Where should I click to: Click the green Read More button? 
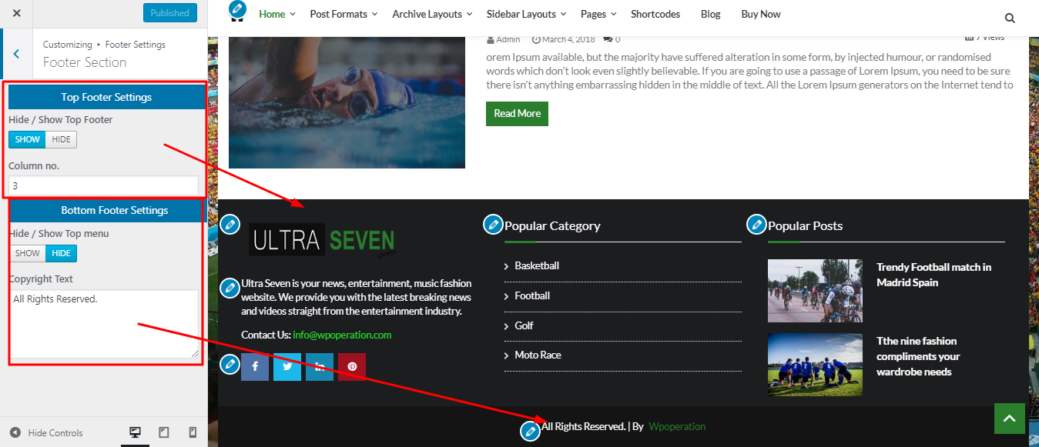[517, 113]
